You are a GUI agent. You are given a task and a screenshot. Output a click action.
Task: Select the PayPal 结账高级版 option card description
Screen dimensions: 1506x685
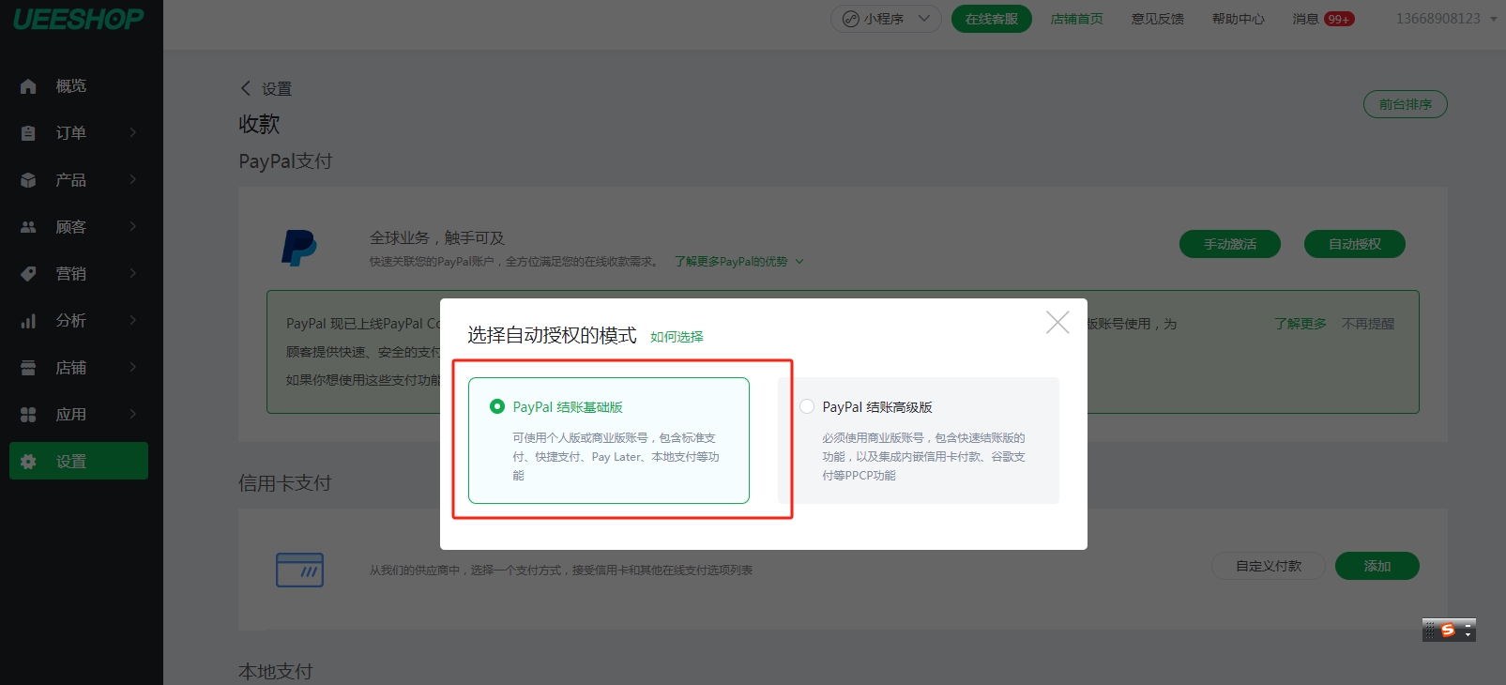click(x=924, y=457)
